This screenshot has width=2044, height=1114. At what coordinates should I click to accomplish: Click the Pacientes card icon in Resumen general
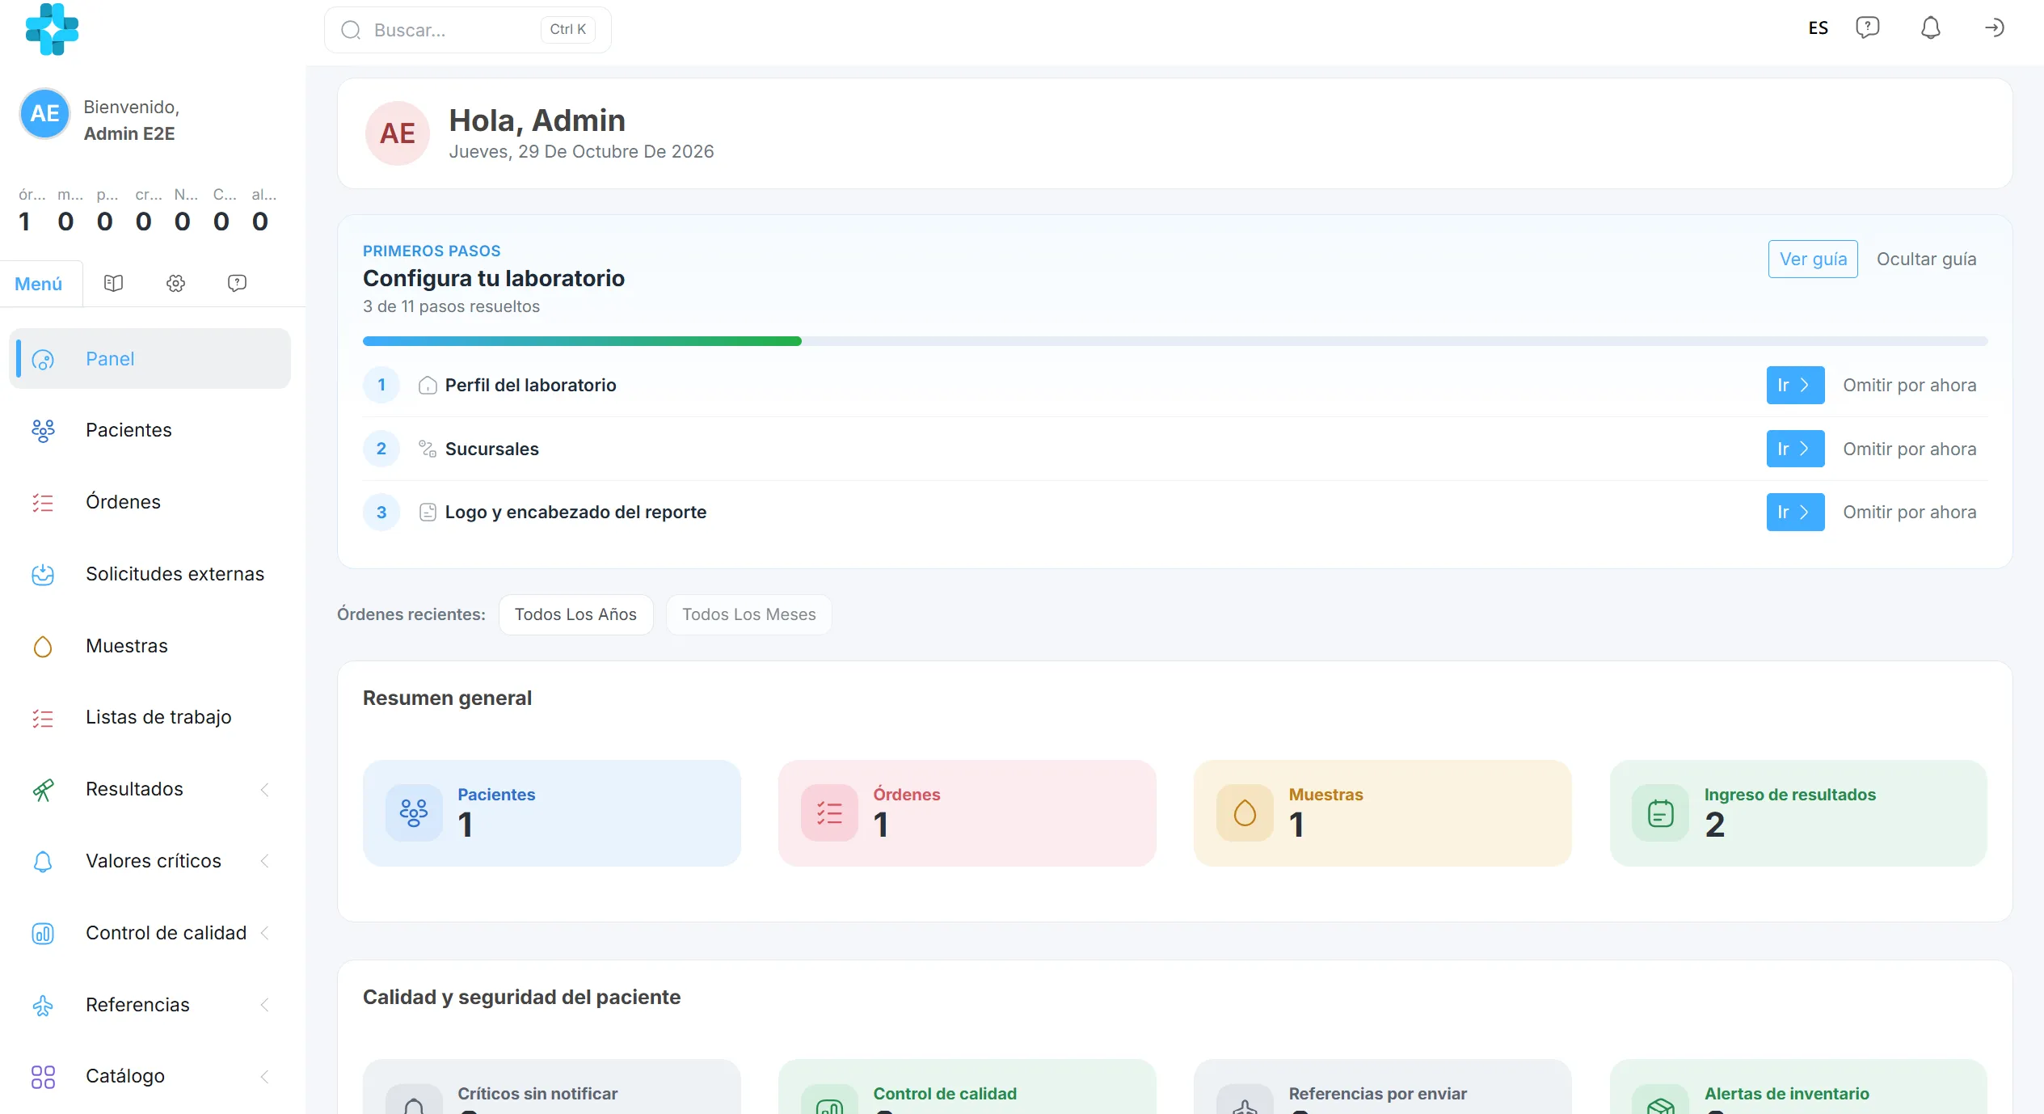(414, 812)
